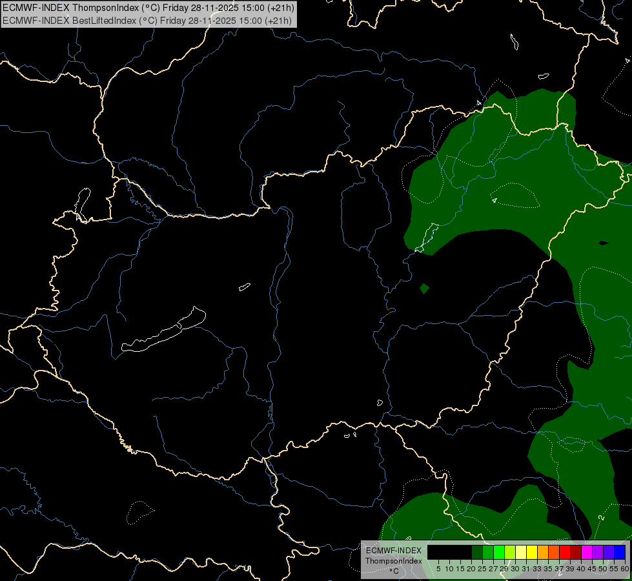Viewport: 632px width, 581px height.
Task: Click the legend scale value 5
Action: [x=438, y=569]
